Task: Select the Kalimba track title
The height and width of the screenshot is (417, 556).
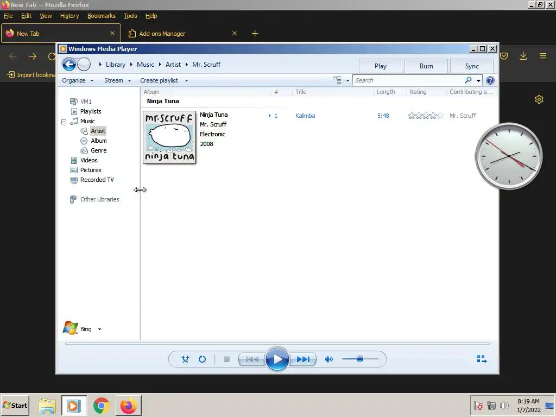Action: pos(305,116)
